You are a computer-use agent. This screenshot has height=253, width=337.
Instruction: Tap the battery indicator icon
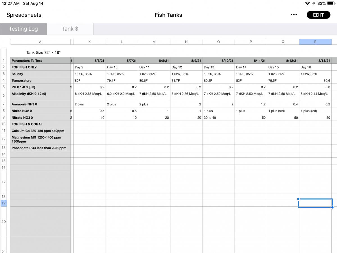(331, 3)
